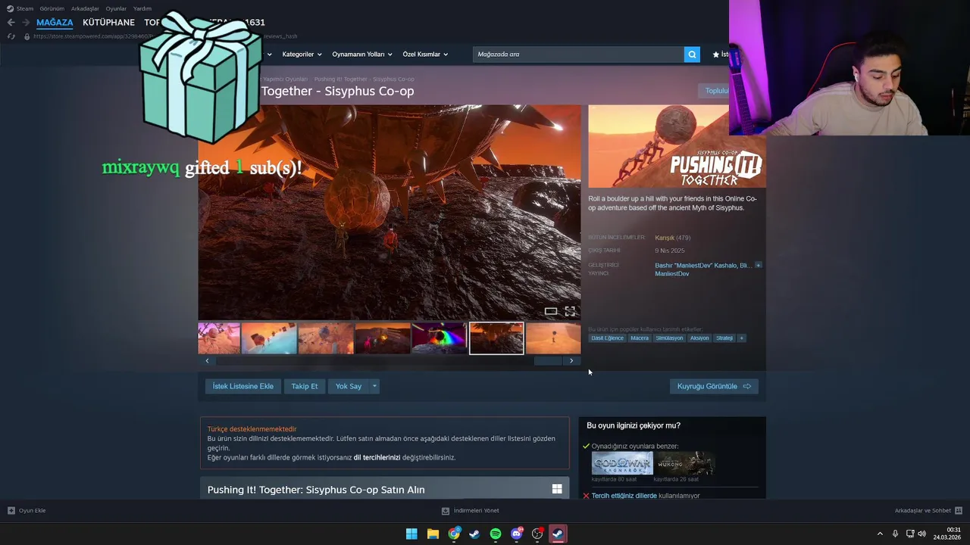
Task: Open the Bashir "ManliestDev" Kashalo developer link
Action: (x=696, y=266)
